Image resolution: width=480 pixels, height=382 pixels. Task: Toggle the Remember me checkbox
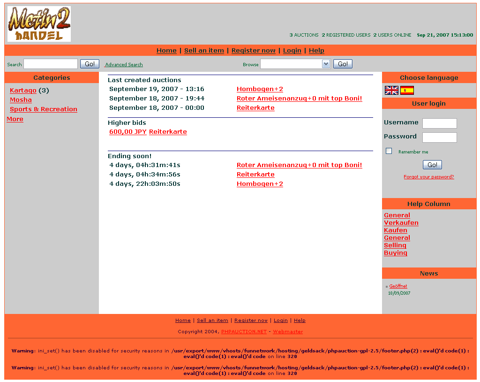[389, 151]
